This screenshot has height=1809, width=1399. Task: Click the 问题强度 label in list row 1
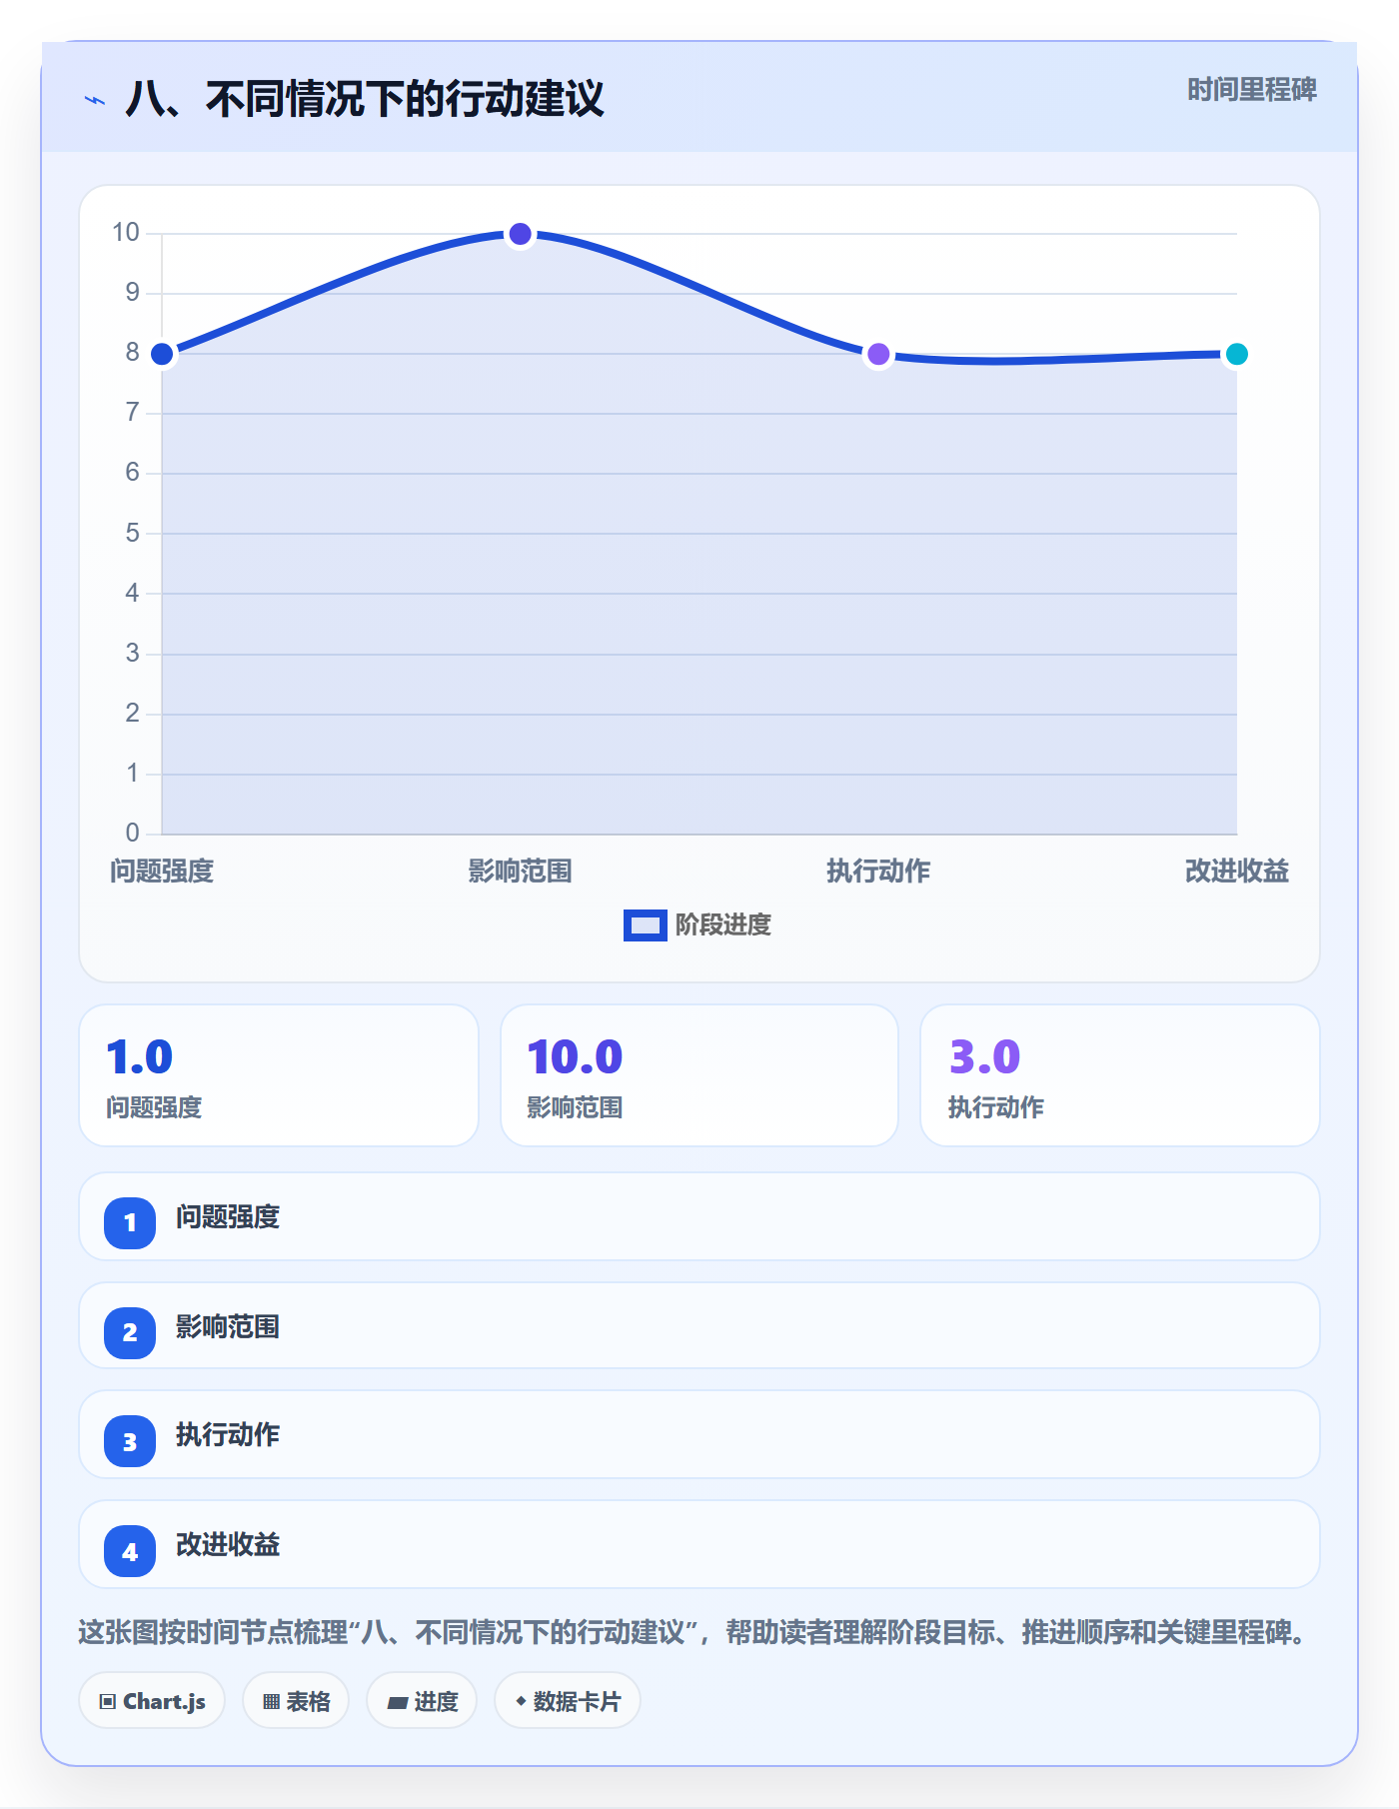[x=228, y=1217]
